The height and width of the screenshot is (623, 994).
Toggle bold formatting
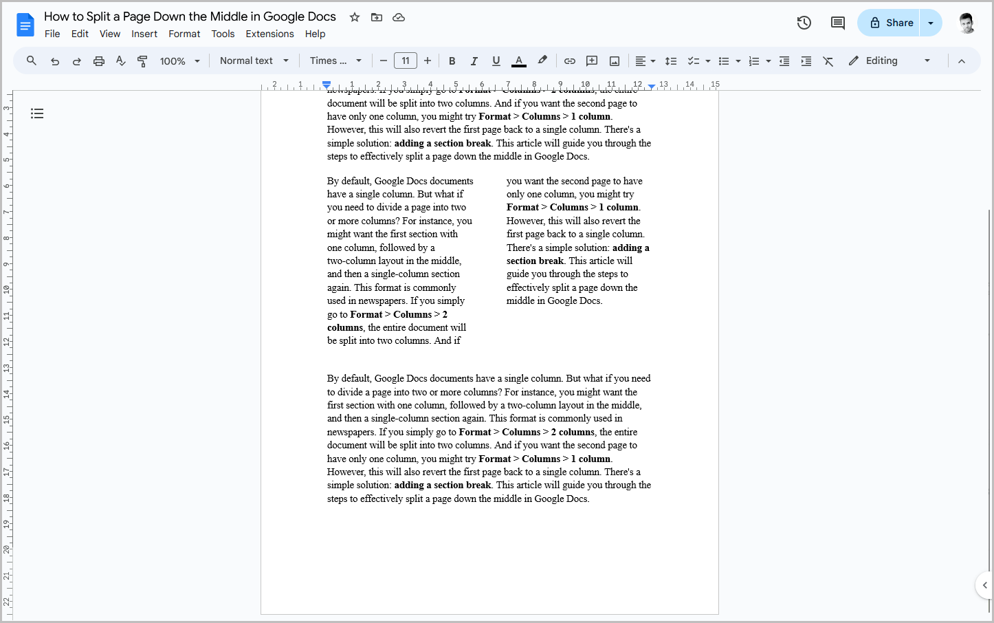click(452, 61)
